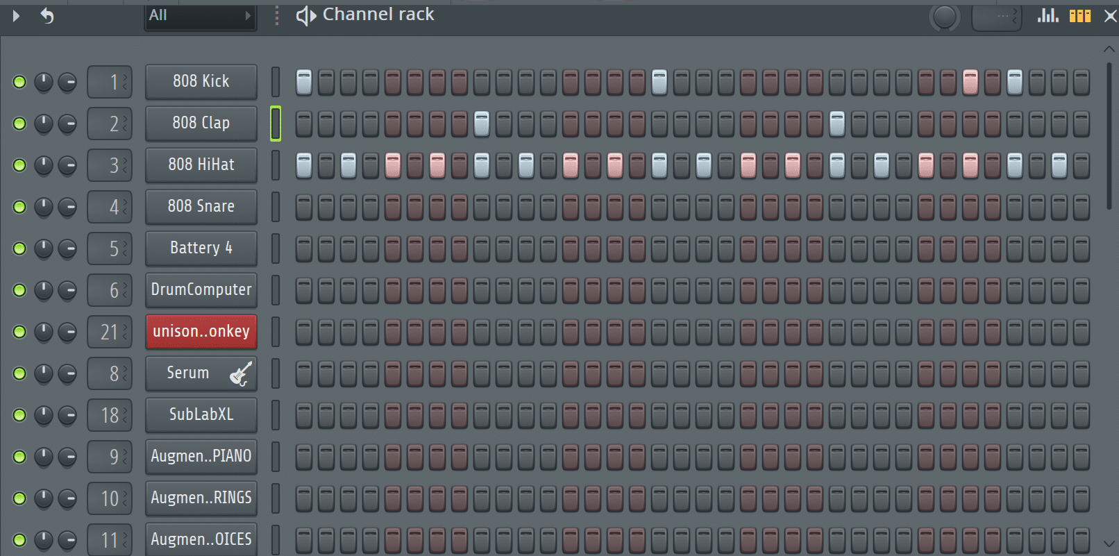Click the 808 HiHat volume knob

click(x=67, y=165)
